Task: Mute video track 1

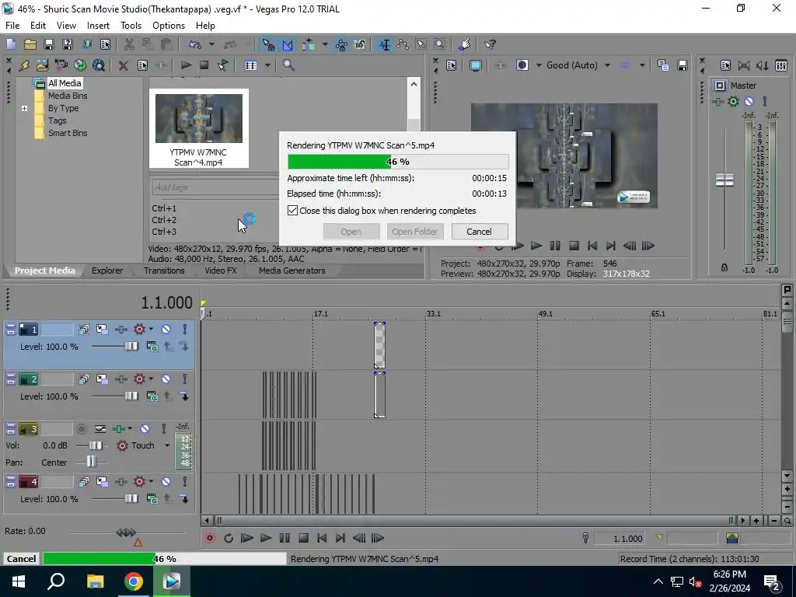Action: point(166,330)
